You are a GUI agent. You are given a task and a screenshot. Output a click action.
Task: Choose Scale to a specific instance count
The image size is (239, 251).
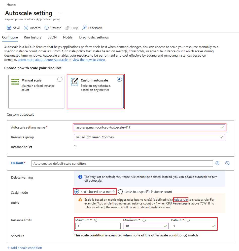click(120, 192)
